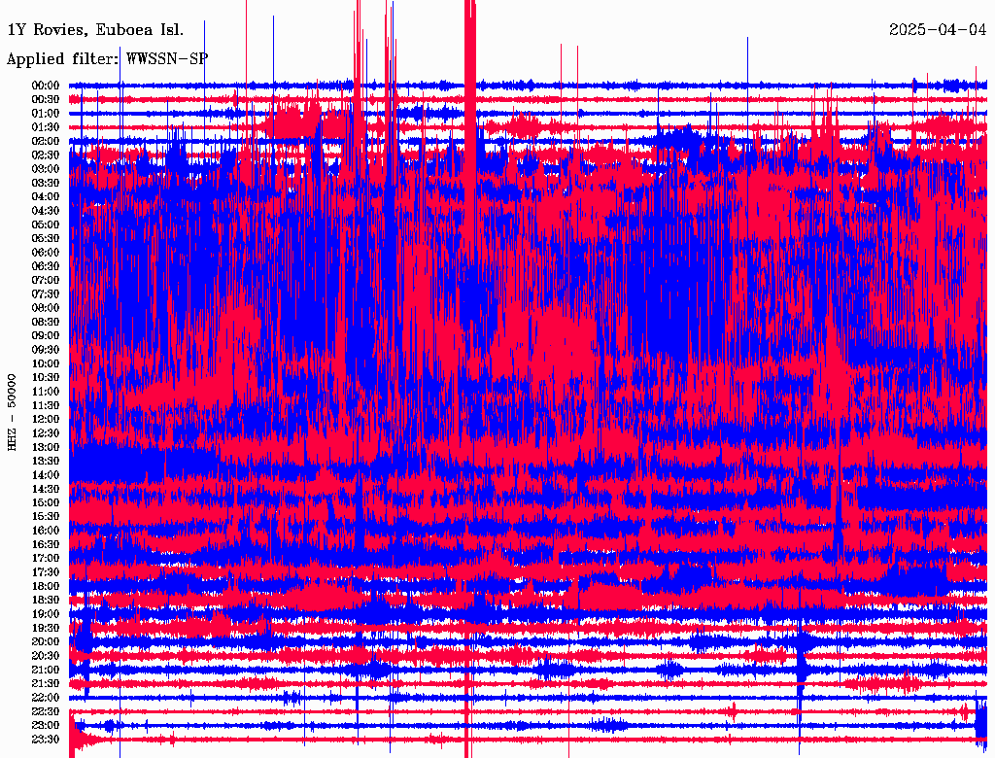Click the 10:00 row label

pos(46,363)
